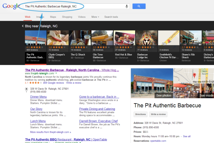Go back using arrow beside Bbq near Raleigh
Viewport: 214px width, 143px height.
[23, 26]
